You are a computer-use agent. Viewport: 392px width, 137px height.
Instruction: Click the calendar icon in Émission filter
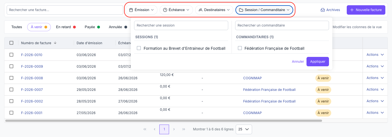[131, 10]
